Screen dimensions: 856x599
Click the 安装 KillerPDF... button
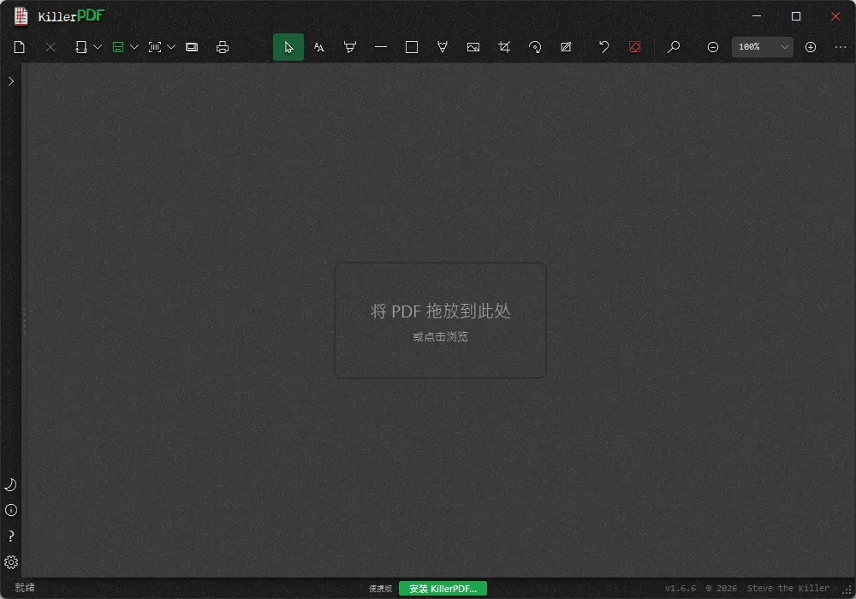[x=443, y=589]
